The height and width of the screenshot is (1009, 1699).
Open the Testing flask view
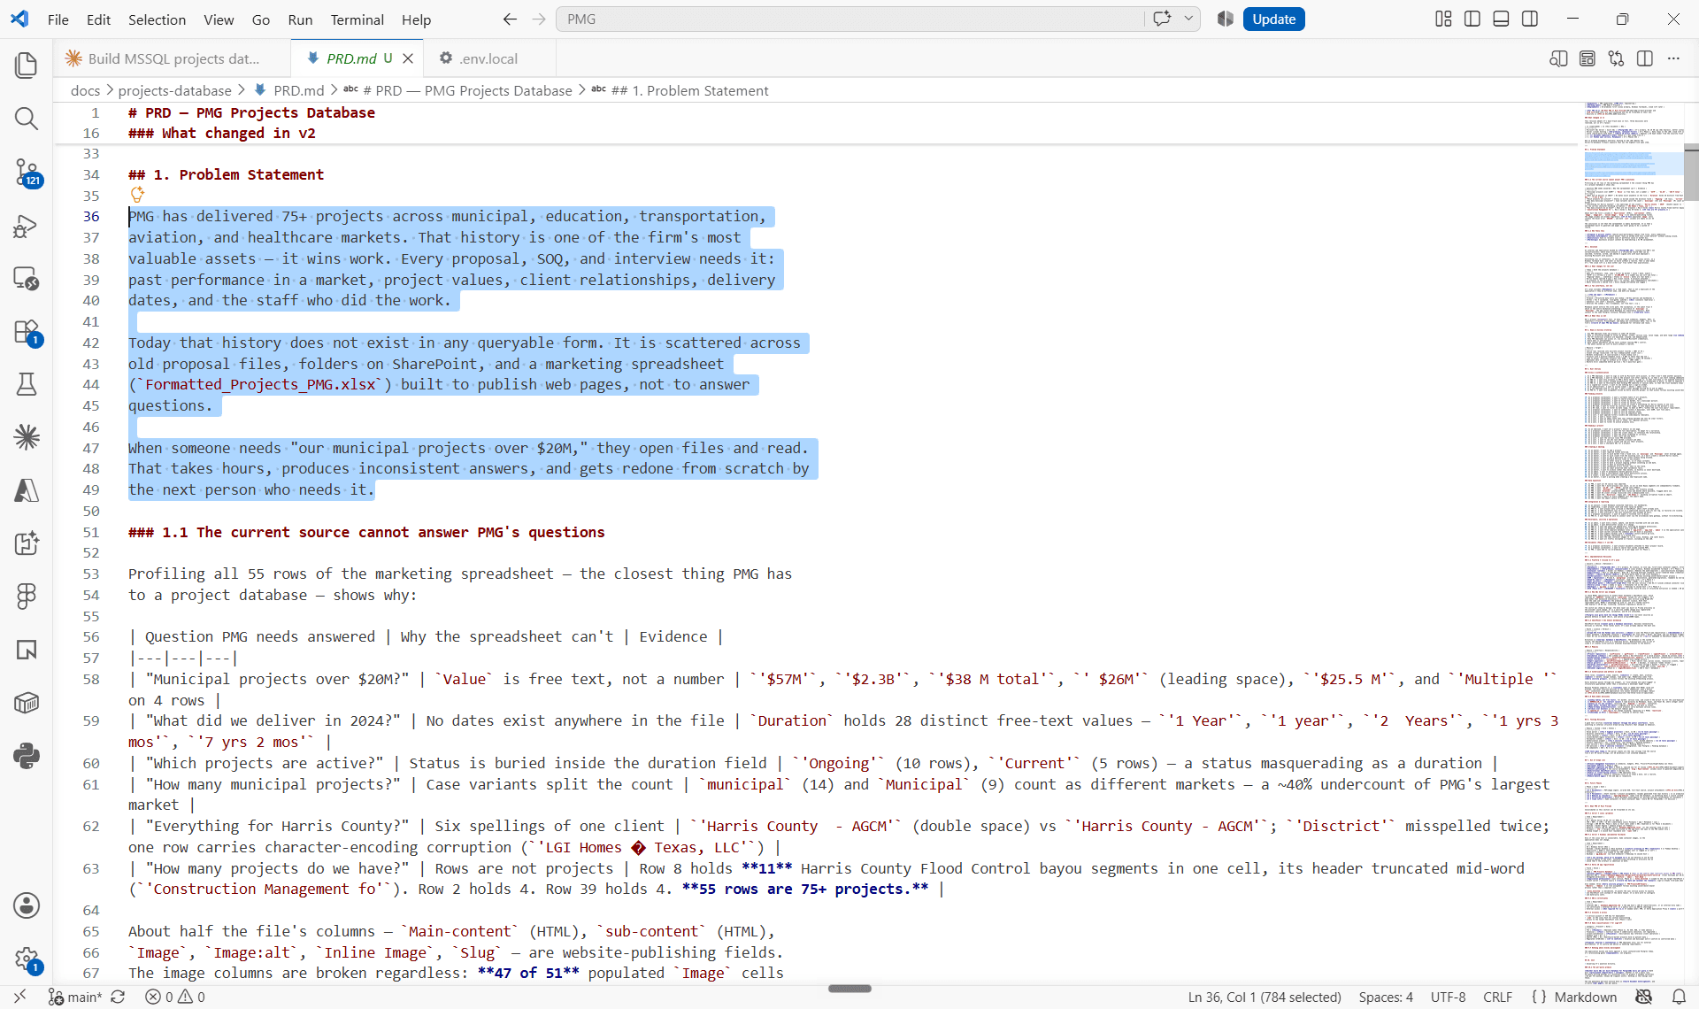coord(27,384)
